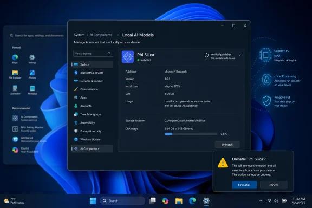
Task: Select AI Components in sidebar
Action: 92,148
